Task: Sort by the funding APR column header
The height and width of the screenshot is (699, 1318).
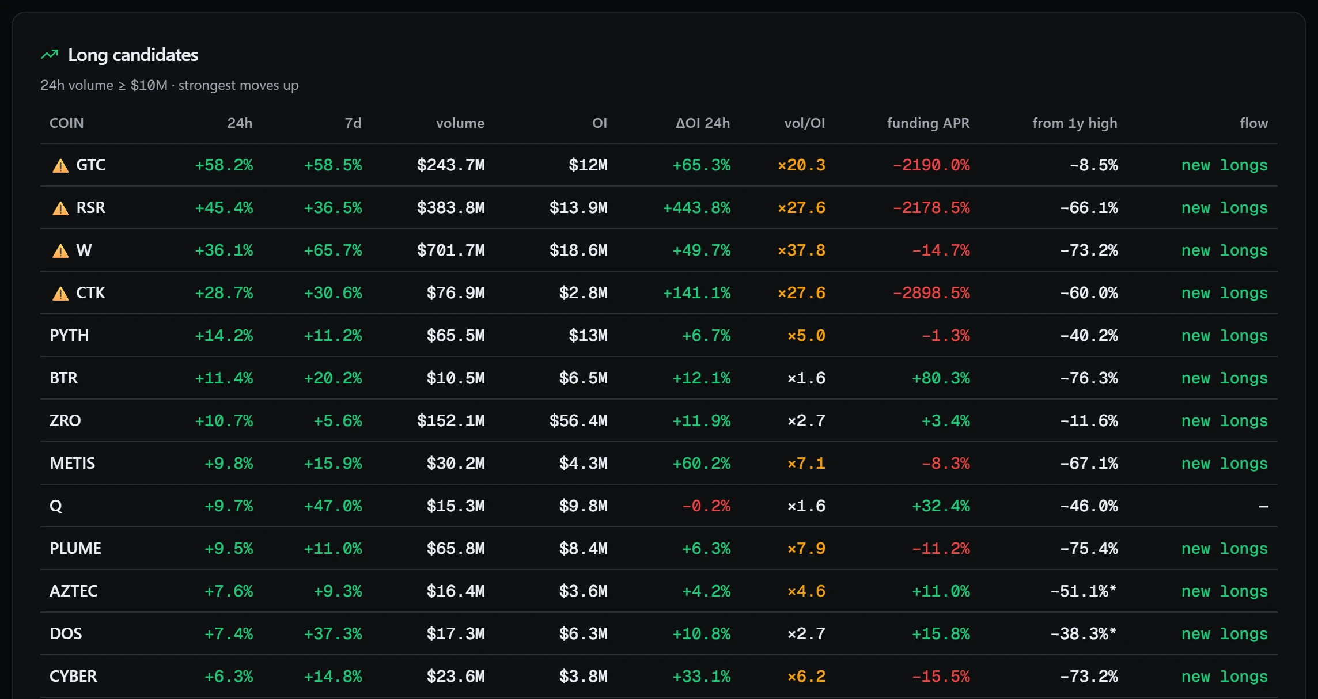Action: pos(928,123)
